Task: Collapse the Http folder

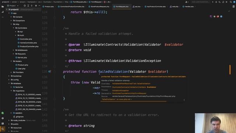Action: pos(11,24)
